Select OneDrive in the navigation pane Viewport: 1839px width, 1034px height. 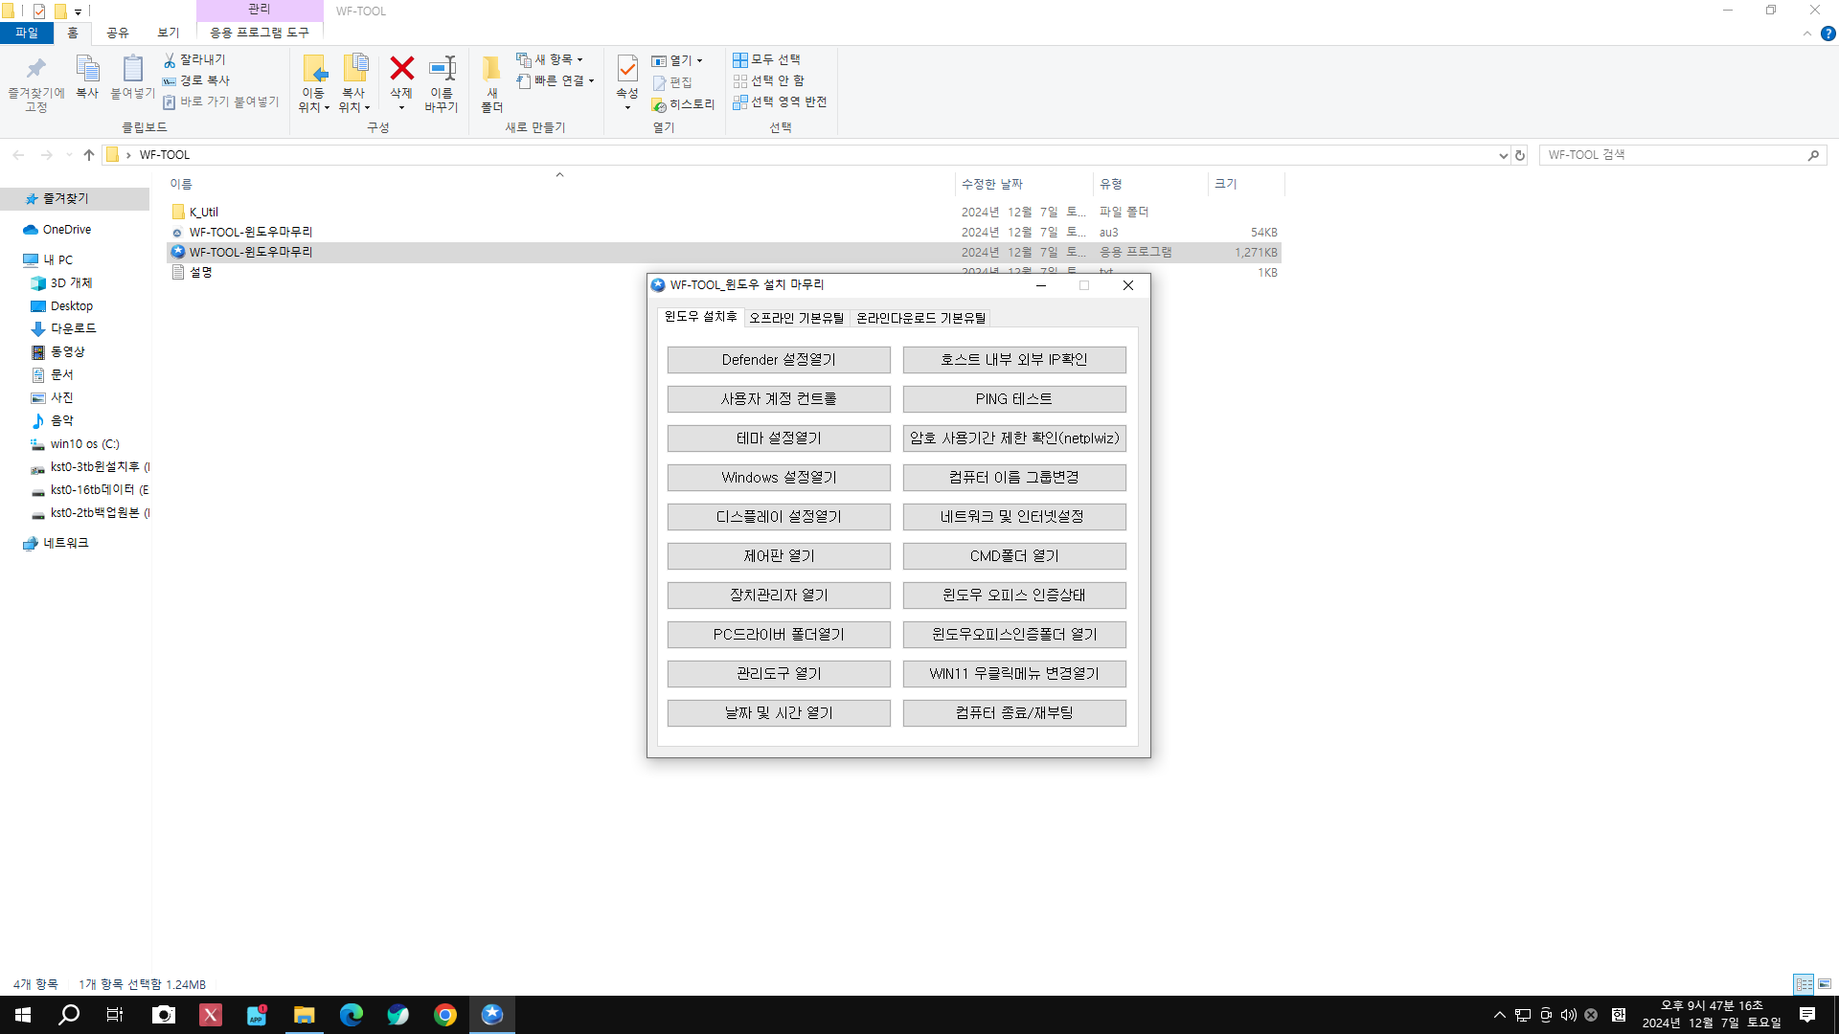tap(66, 230)
